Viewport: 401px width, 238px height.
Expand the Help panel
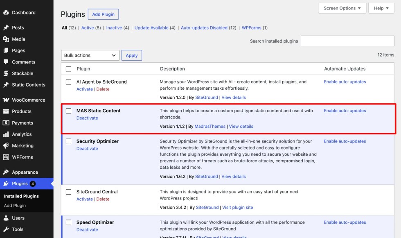(x=381, y=8)
